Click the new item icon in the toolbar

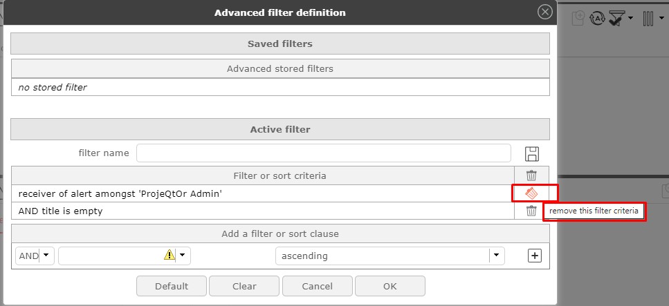(x=578, y=19)
